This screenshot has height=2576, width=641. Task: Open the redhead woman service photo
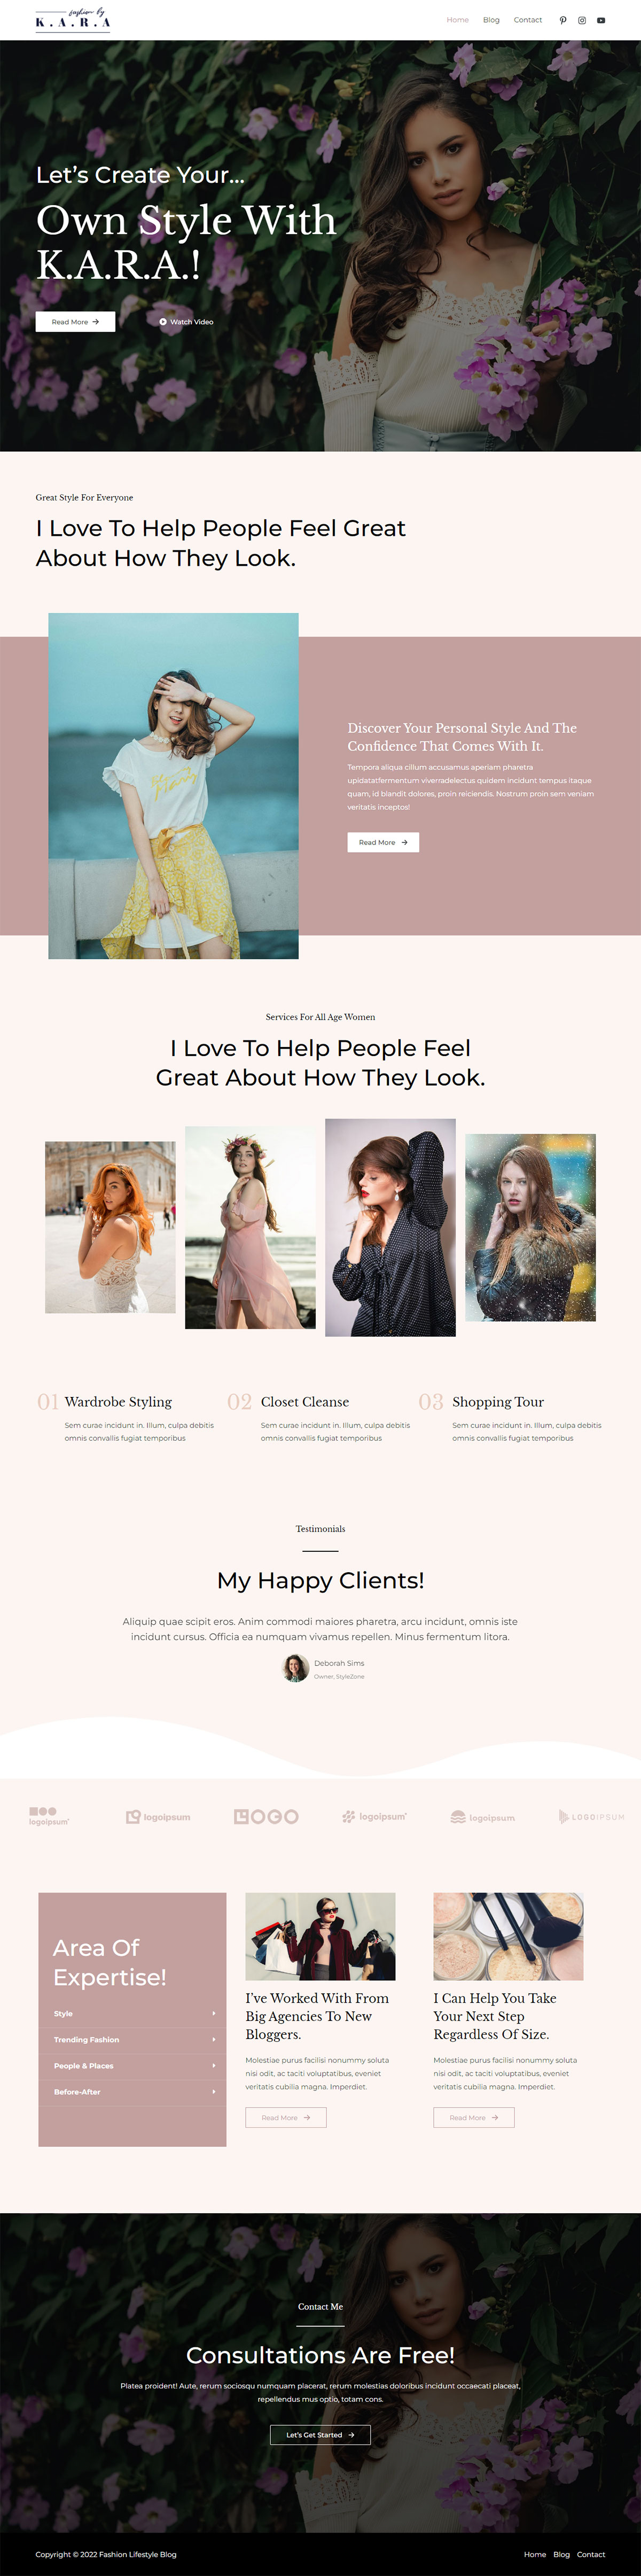(x=110, y=1227)
